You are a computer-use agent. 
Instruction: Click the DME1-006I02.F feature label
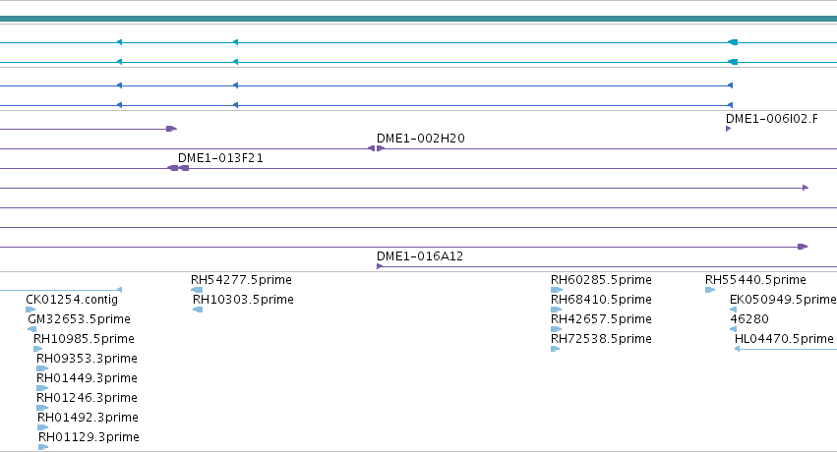[x=771, y=119]
